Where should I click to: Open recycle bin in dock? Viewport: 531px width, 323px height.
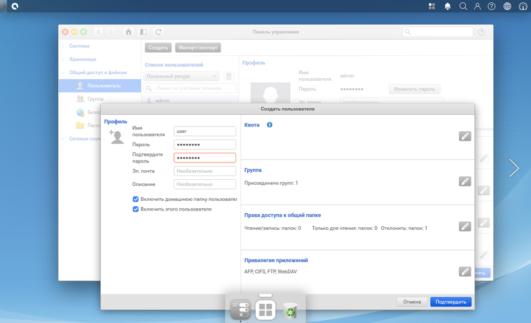(x=290, y=310)
